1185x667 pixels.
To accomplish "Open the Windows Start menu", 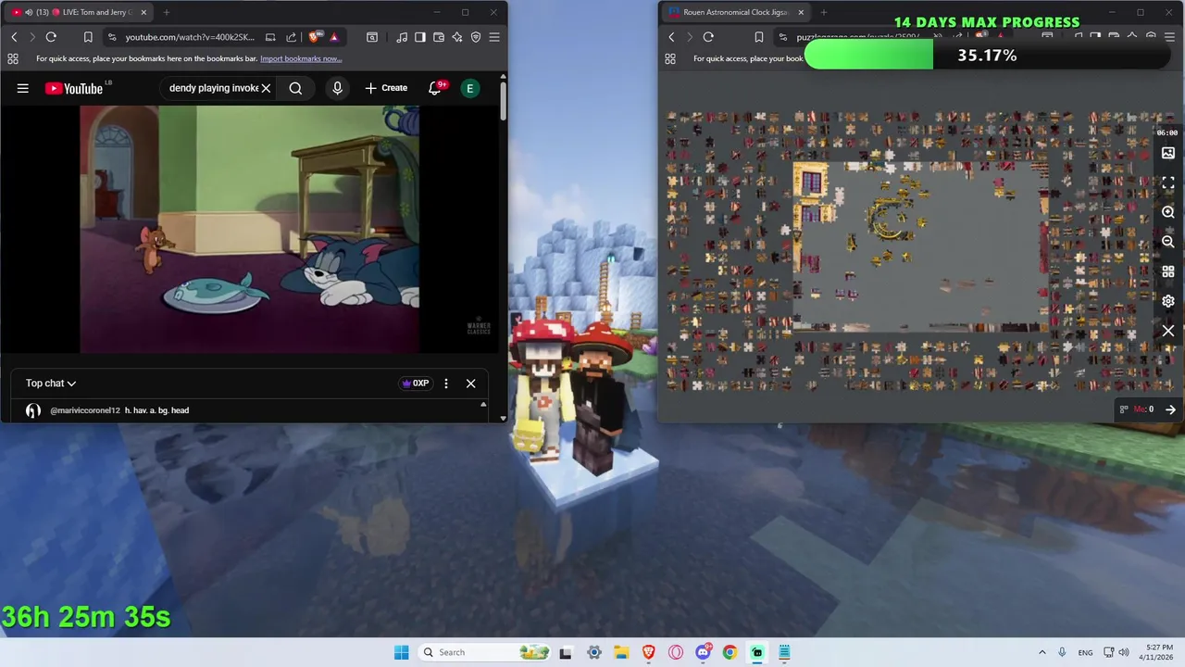I will tap(401, 652).
